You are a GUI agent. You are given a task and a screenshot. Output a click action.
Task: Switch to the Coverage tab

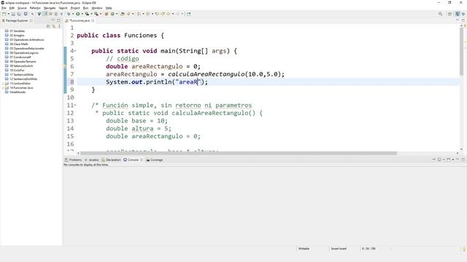[154, 160]
